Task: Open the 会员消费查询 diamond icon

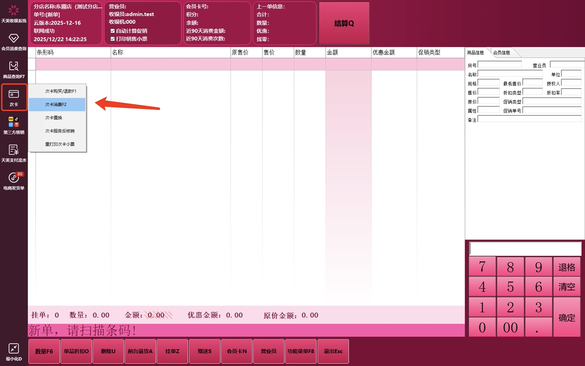Action: tap(14, 39)
